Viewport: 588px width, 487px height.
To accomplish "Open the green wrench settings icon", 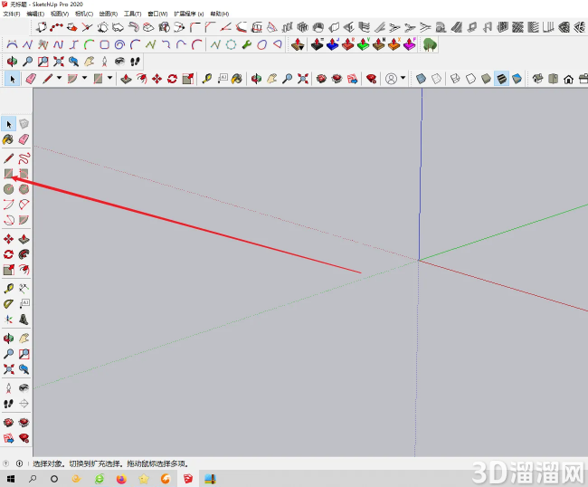I will (246, 44).
